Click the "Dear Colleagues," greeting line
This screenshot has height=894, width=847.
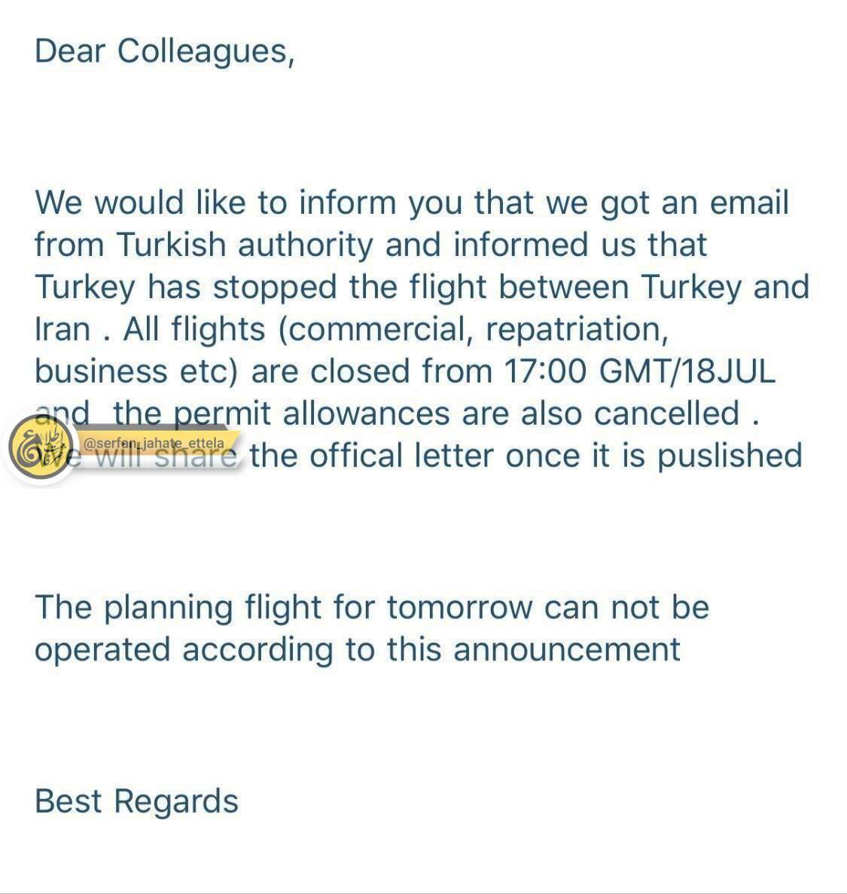(x=165, y=52)
